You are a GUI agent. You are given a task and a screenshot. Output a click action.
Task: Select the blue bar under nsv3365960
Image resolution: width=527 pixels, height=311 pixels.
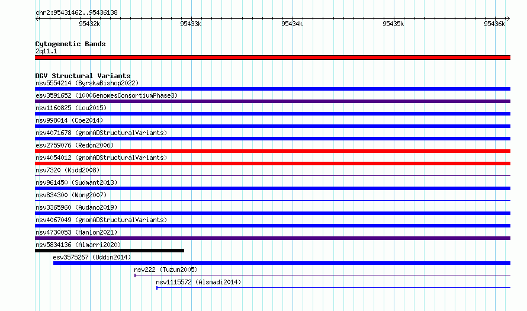point(272,213)
